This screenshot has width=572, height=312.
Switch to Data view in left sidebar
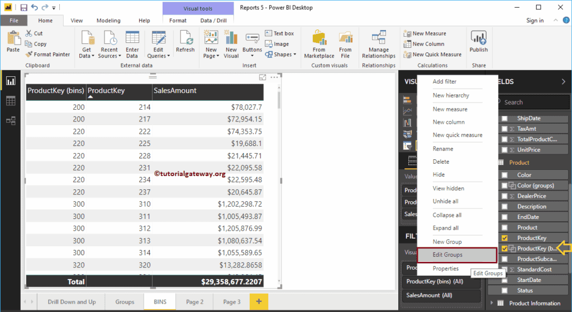(10, 101)
